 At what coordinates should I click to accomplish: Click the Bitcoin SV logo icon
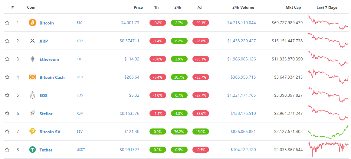32,131
